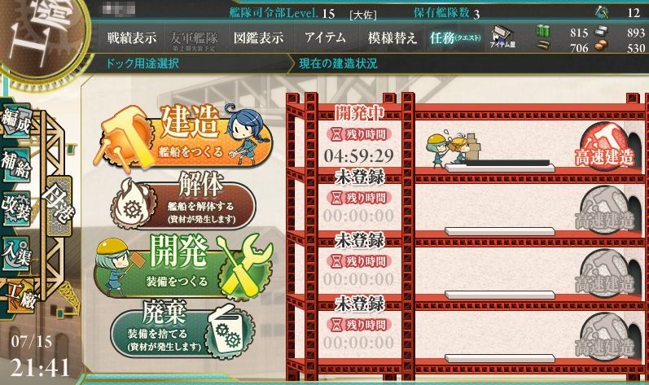Open the 模様替え furniture menu
This screenshot has width=649, height=385.
click(392, 38)
